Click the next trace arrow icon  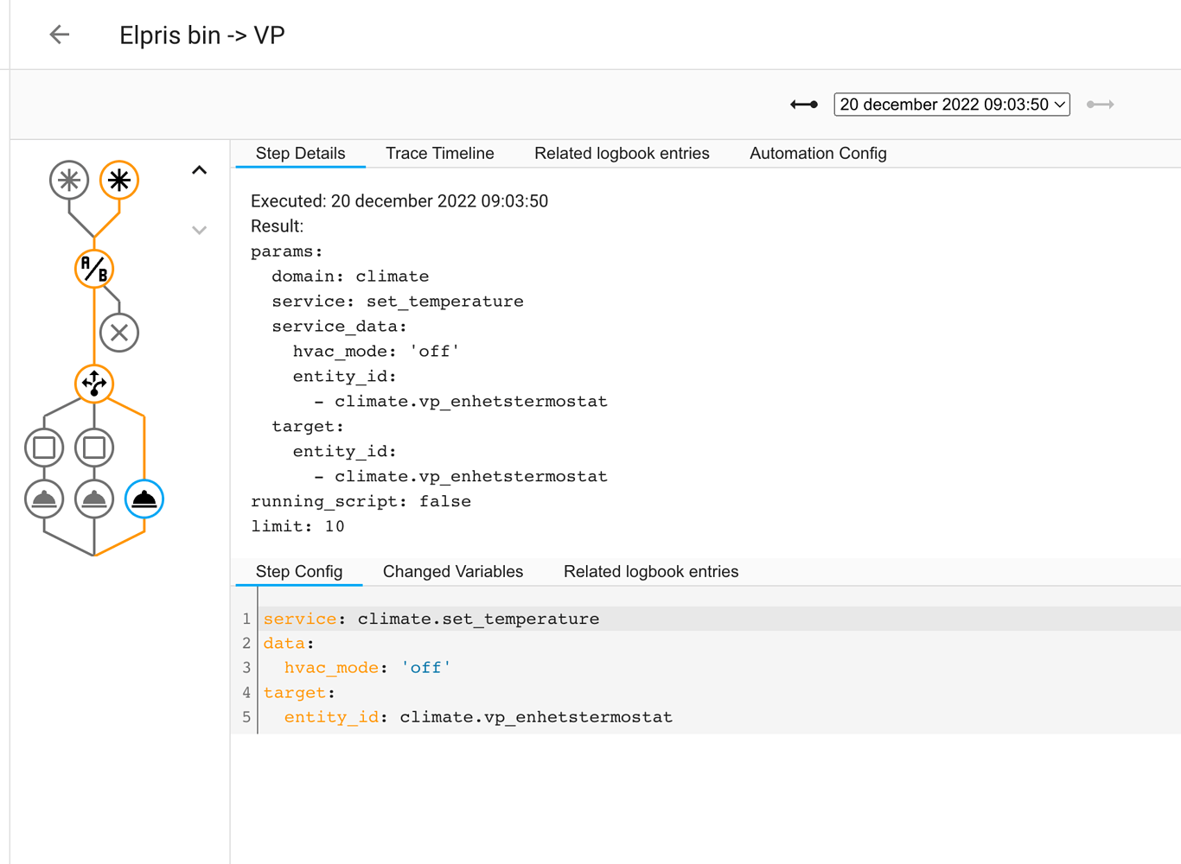(1100, 104)
